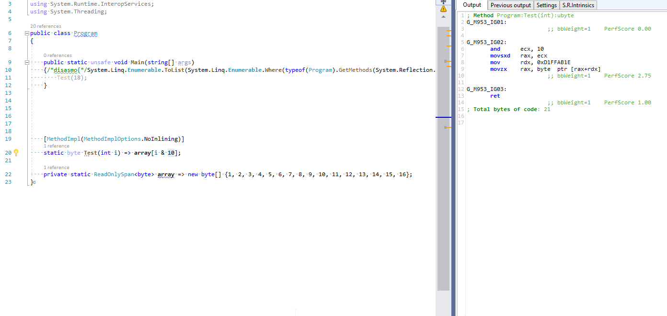This screenshot has height=316, width=667.
Task: Collapse the Program class block
Action: (26, 34)
